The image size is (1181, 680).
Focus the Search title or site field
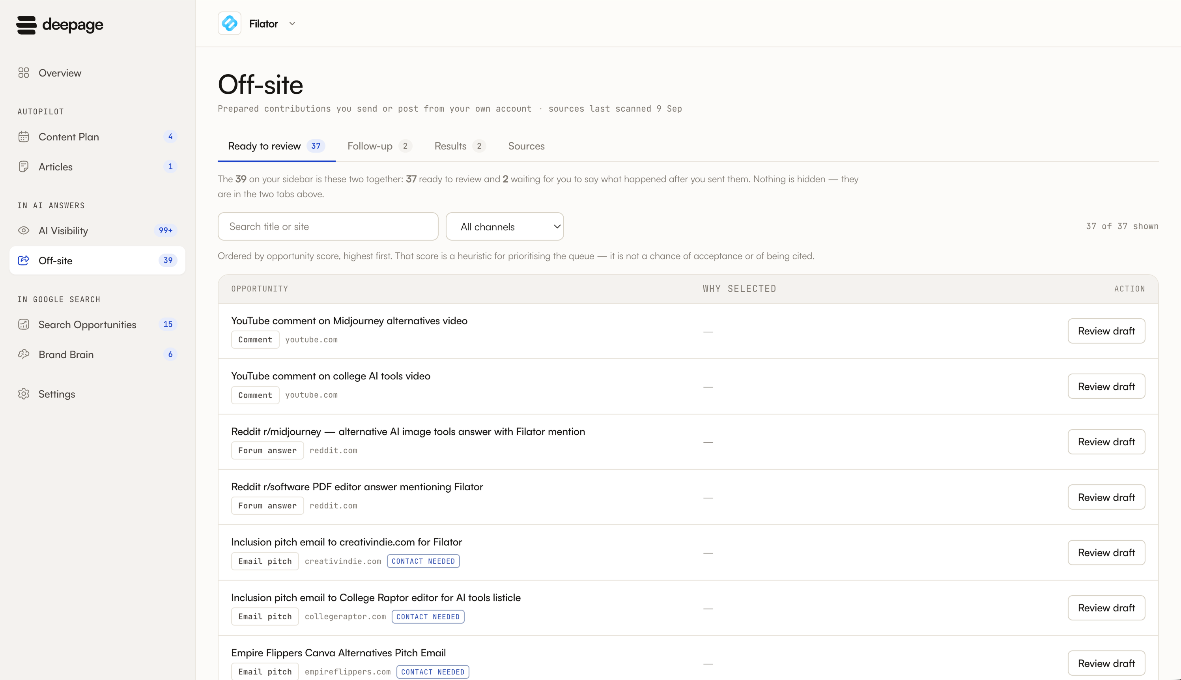(x=328, y=226)
